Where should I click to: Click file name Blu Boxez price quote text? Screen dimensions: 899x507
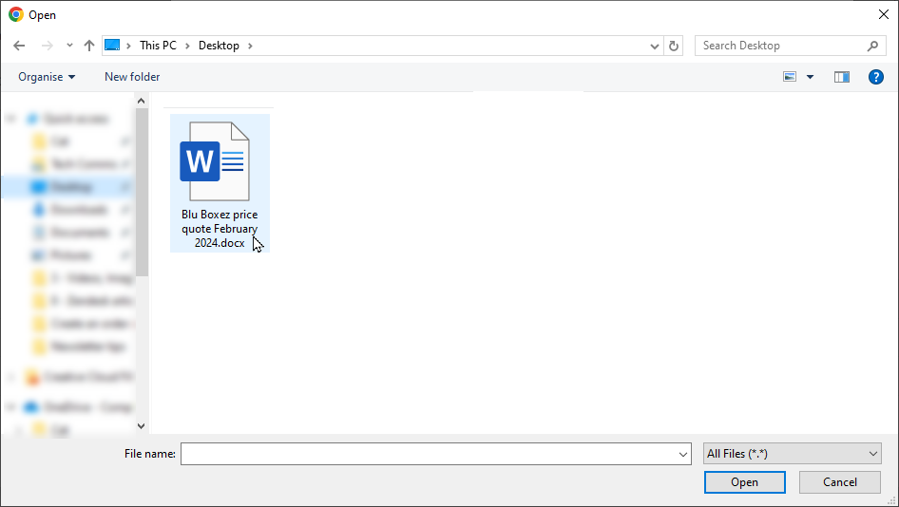[x=220, y=229]
